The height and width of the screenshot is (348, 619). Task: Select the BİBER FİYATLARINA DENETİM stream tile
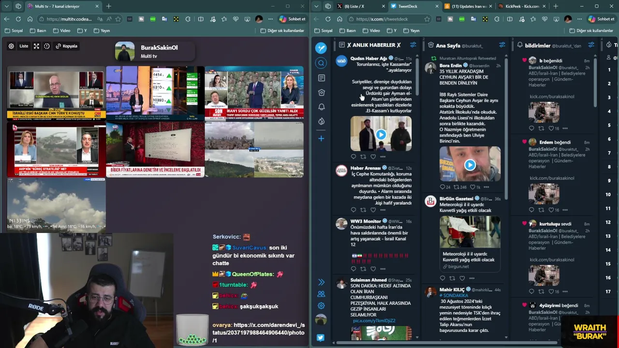pos(155,149)
